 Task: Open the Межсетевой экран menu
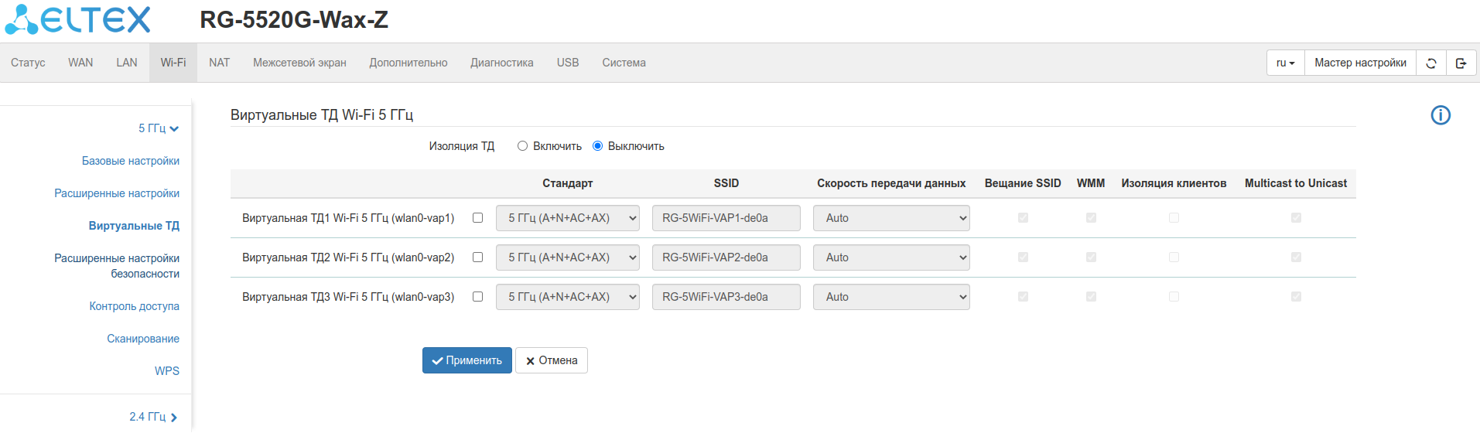coord(299,63)
